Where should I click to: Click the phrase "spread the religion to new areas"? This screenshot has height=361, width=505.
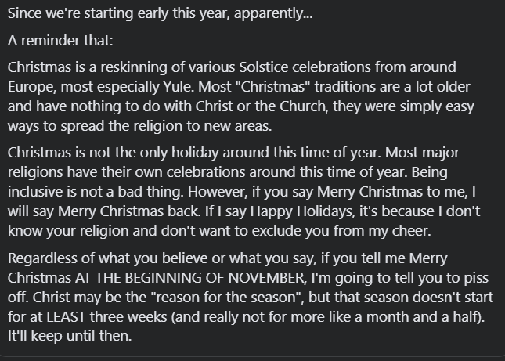pyautogui.click(x=166, y=126)
